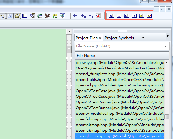
Task: Select layout A toolbar icon
Action: click(x=111, y=16)
